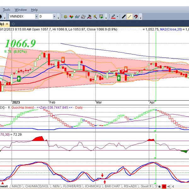Screen dimensions: 189x189
Task: Toggle the padlock icon beside the sheet tabs
Action: (x=159, y=186)
